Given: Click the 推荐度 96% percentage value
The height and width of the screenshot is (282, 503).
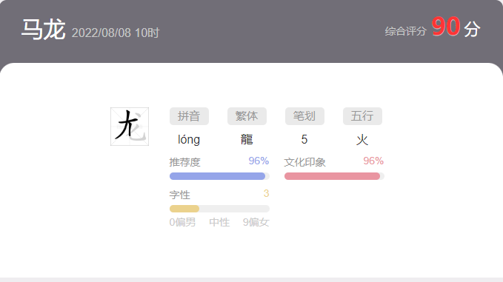Looking at the screenshot, I should (x=259, y=161).
